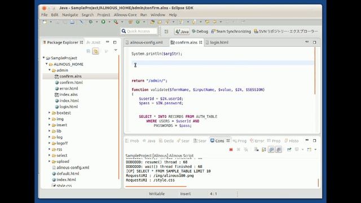
Task: Click the Debug launch toolbar icon
Action: click(91, 22)
